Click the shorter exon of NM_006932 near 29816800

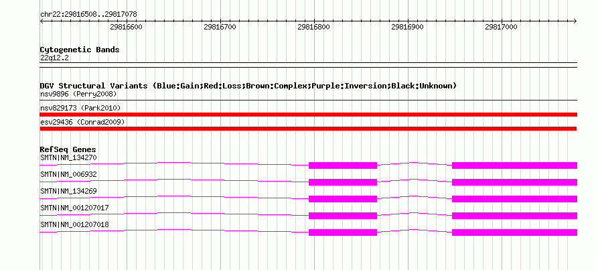(x=343, y=182)
